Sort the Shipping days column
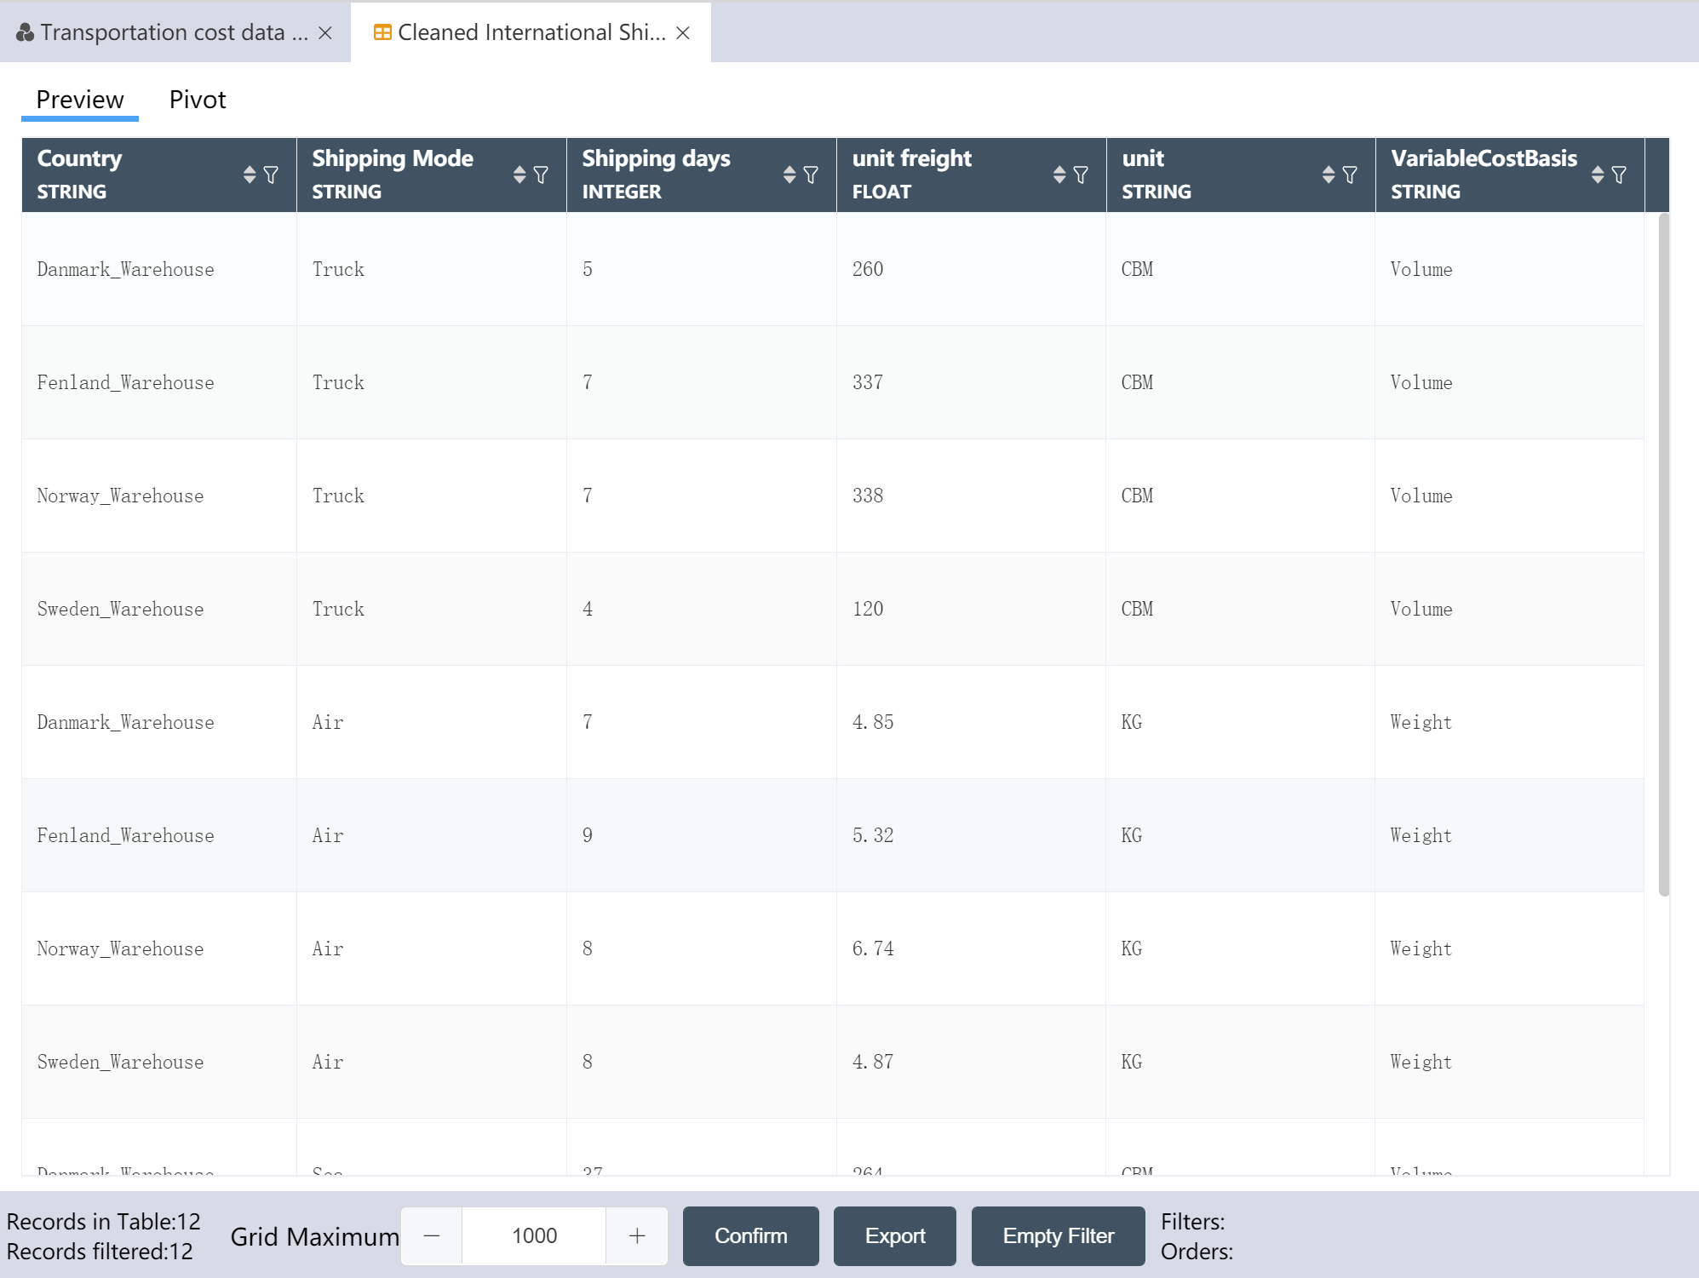 click(x=789, y=175)
